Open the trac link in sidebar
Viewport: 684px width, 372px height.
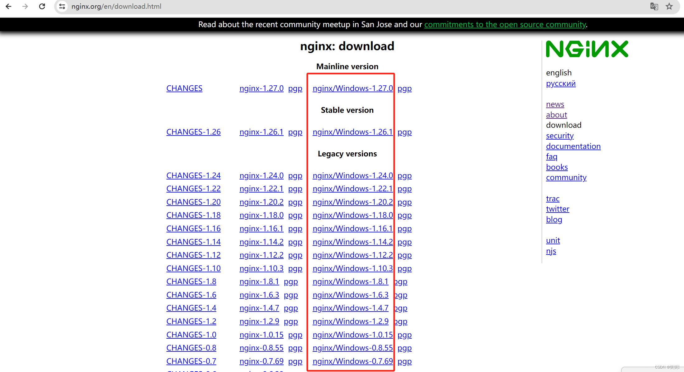tap(553, 198)
